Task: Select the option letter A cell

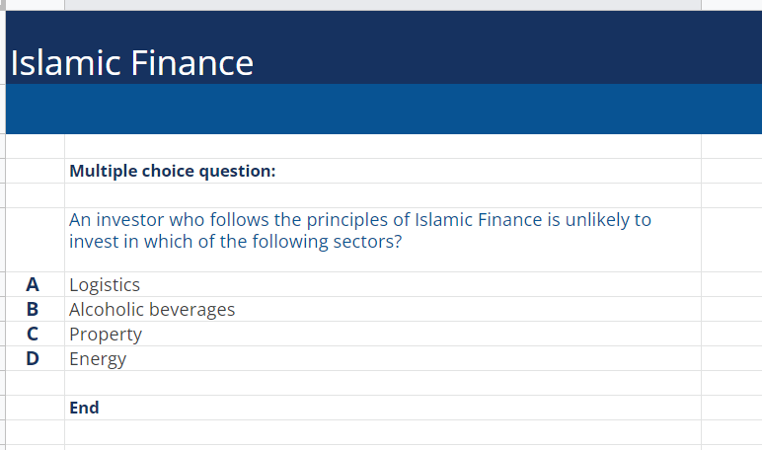Action: 33,284
